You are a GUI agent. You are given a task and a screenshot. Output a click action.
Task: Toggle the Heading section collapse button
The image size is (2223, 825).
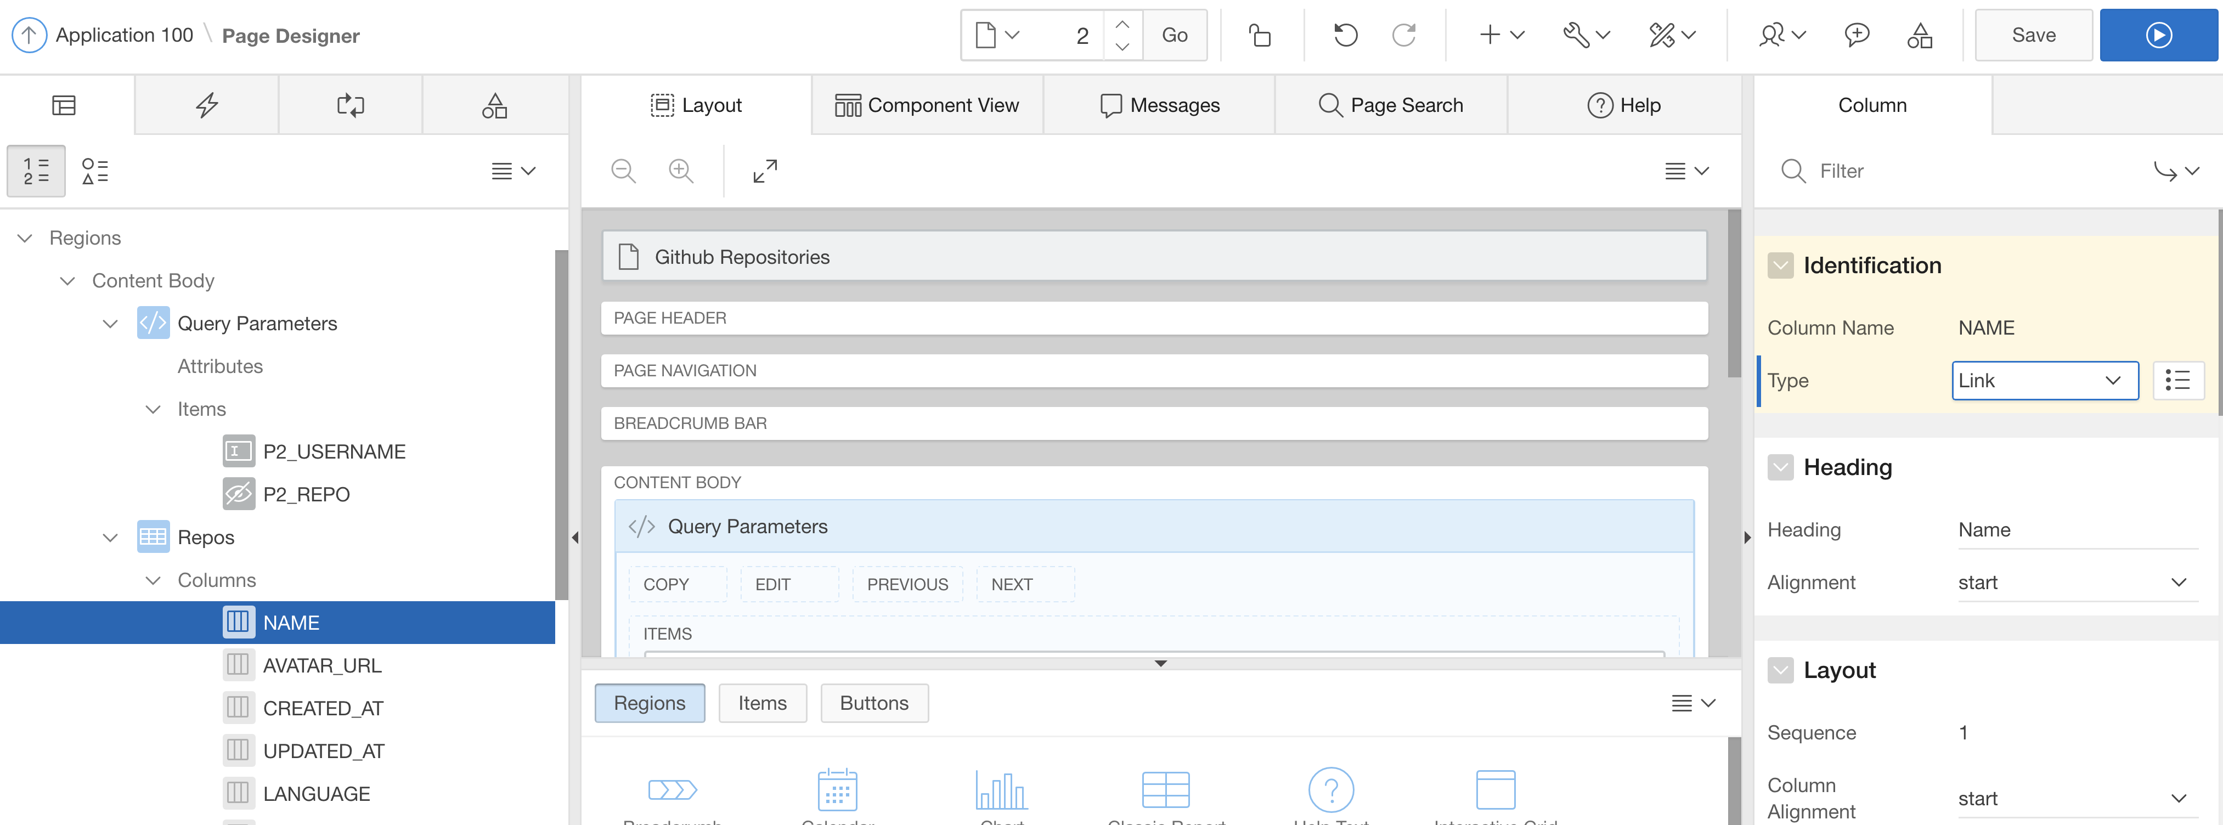point(1780,468)
